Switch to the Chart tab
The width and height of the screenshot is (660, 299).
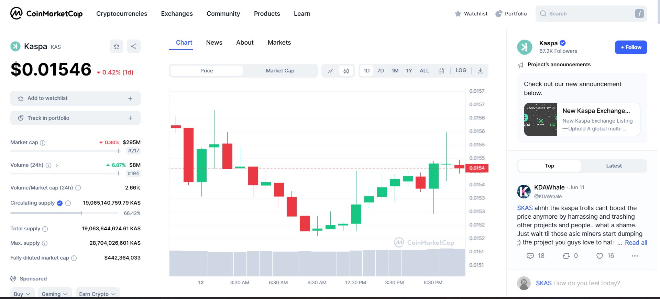pos(184,43)
